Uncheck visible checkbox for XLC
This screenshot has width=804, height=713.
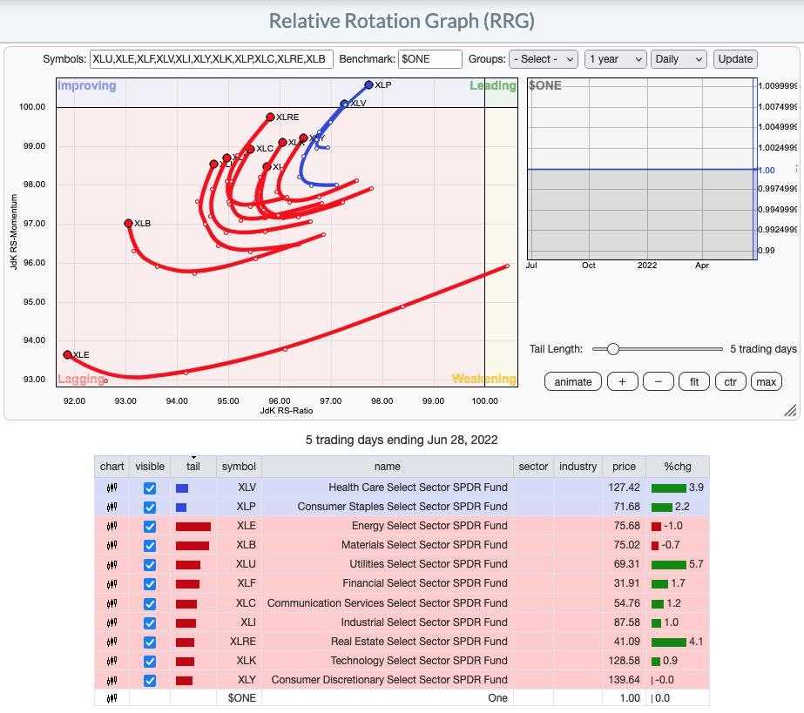150,604
